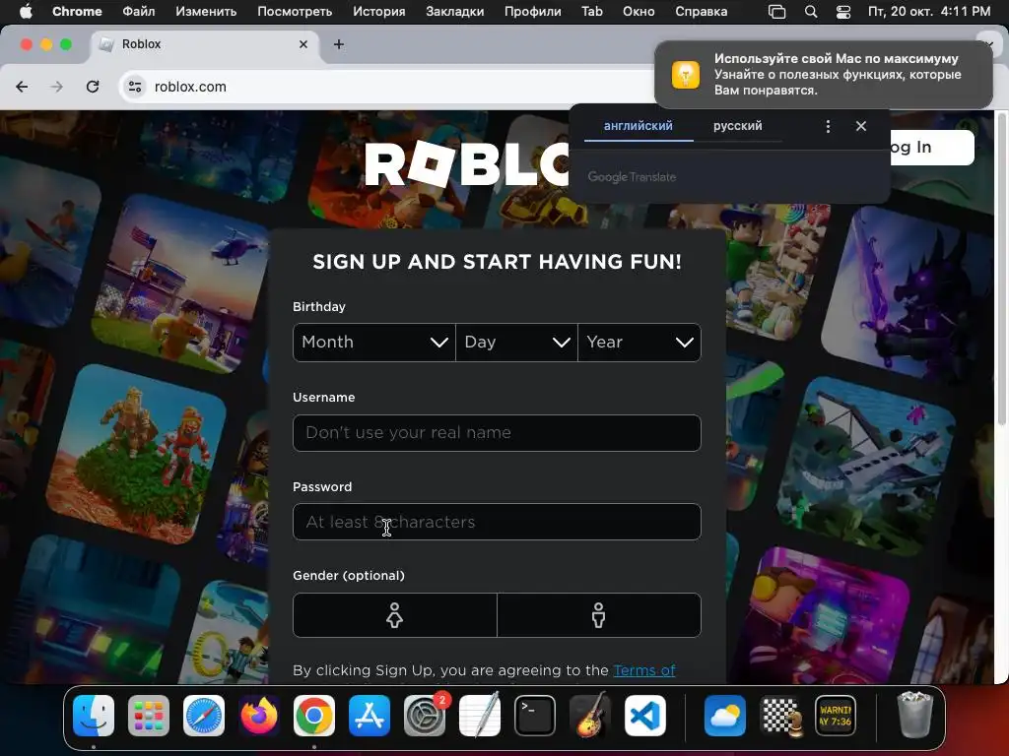Select the male gender option
1009x756 pixels.
(599, 615)
